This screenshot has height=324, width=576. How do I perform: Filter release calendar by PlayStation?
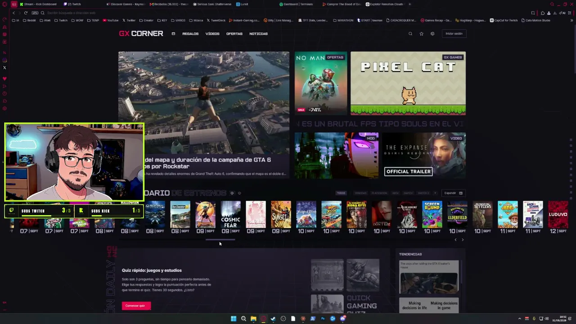tap(379, 193)
